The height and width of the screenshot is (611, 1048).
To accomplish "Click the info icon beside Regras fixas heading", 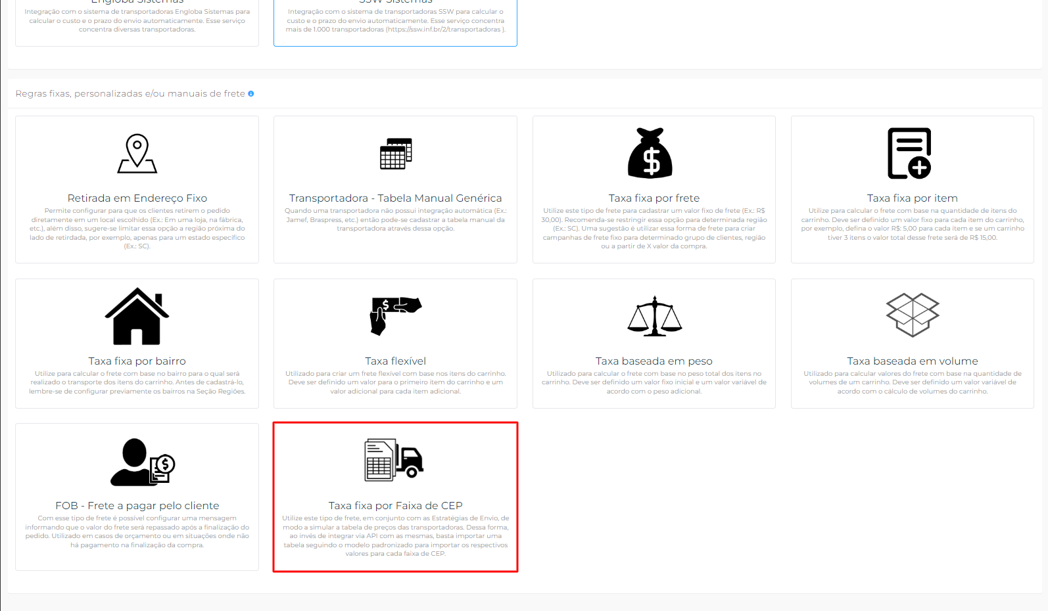I will point(251,94).
